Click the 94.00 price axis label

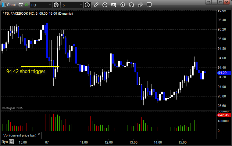222,87
